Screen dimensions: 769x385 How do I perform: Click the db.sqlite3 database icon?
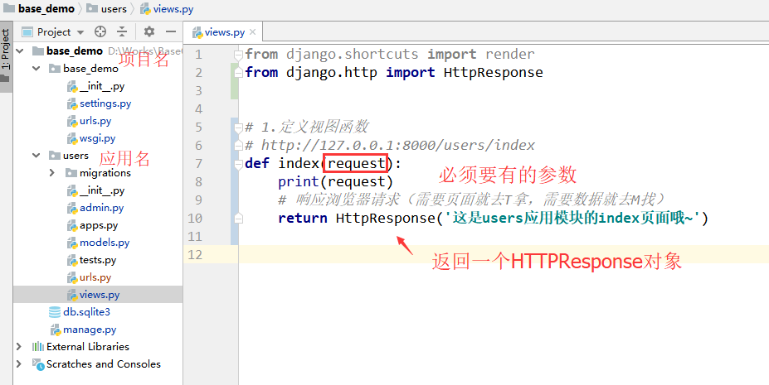pos(55,311)
